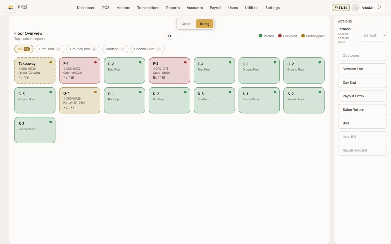This screenshot has width=391, height=244.
Task: Filter tables by Rooftop
Action: [115, 49]
